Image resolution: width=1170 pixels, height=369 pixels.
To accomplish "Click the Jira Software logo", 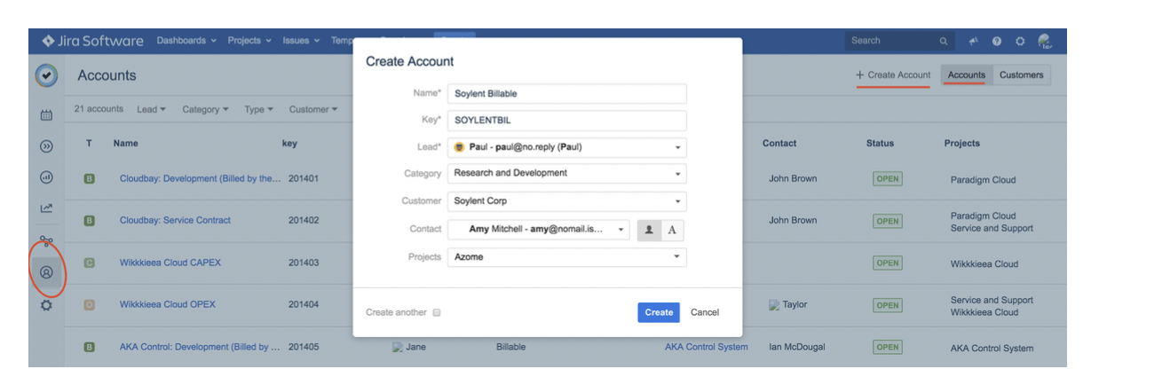I will pyautogui.click(x=91, y=41).
